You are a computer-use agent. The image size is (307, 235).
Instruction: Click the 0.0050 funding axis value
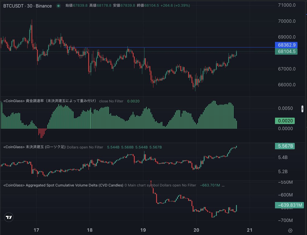point(285,108)
